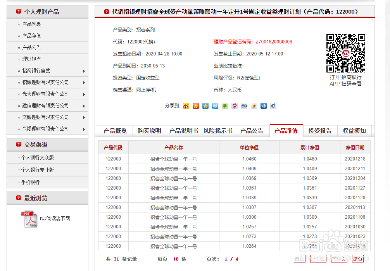This screenshot has width=390, height=271.
Task: Click 产品名称 column header
Action: [174, 148]
